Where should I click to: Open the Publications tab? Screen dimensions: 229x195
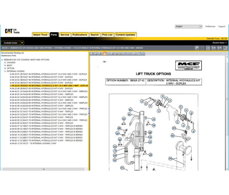click(x=80, y=34)
